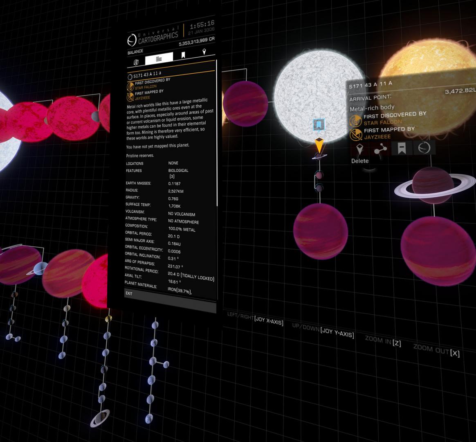
Task: Click the BIOLOGICAL features value
Action: pos(178,170)
